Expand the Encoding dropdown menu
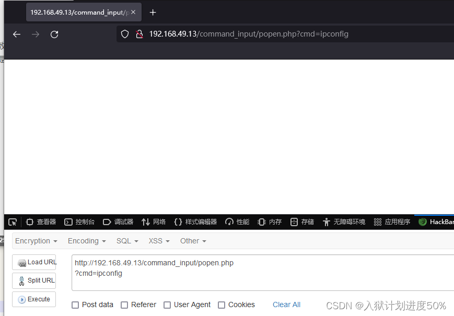The height and width of the screenshot is (316, 454). 87,241
